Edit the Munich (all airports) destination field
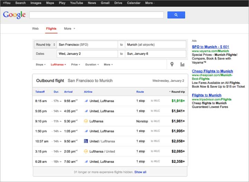 (156, 45)
